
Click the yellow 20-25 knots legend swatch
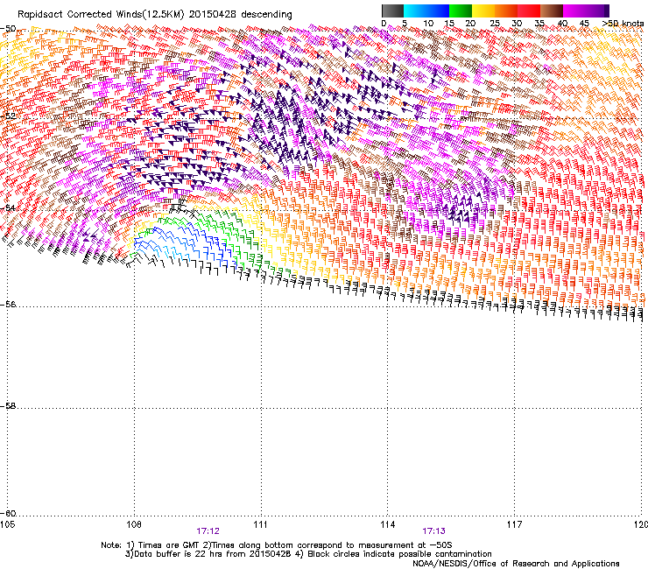point(483,11)
